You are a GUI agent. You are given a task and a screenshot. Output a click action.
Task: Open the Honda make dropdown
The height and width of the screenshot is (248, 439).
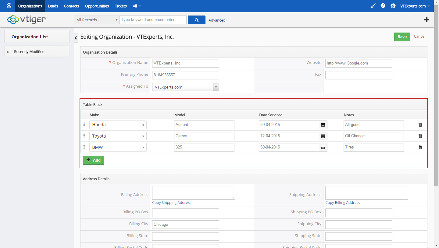[x=118, y=125]
